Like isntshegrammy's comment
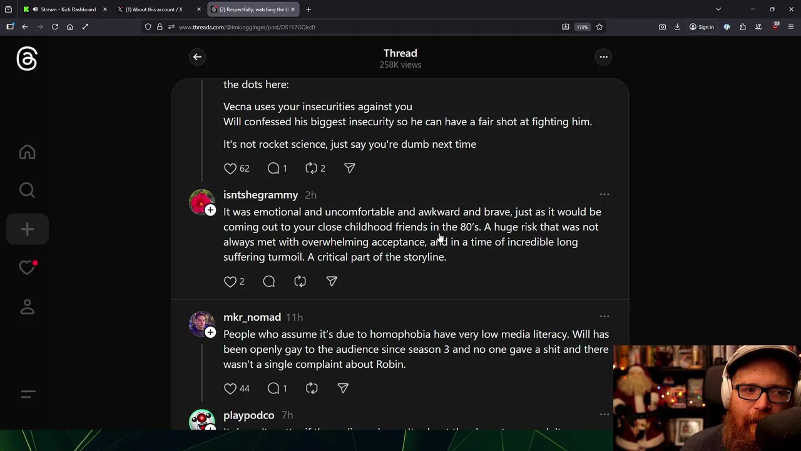This screenshot has height=451, width=801. [230, 282]
